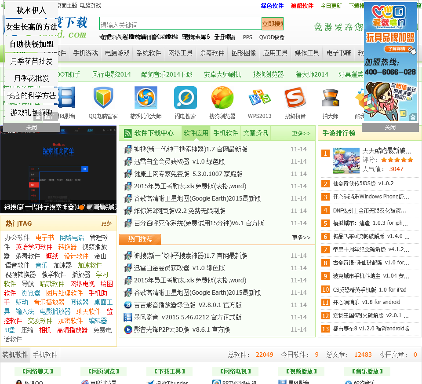
Task: Open the 搜狗浏览器 globe icon
Action: pyautogui.click(x=222, y=98)
